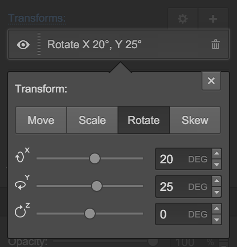The image size is (237, 247).
Task: Click the X-axis rotation icon
Action: (x=22, y=155)
